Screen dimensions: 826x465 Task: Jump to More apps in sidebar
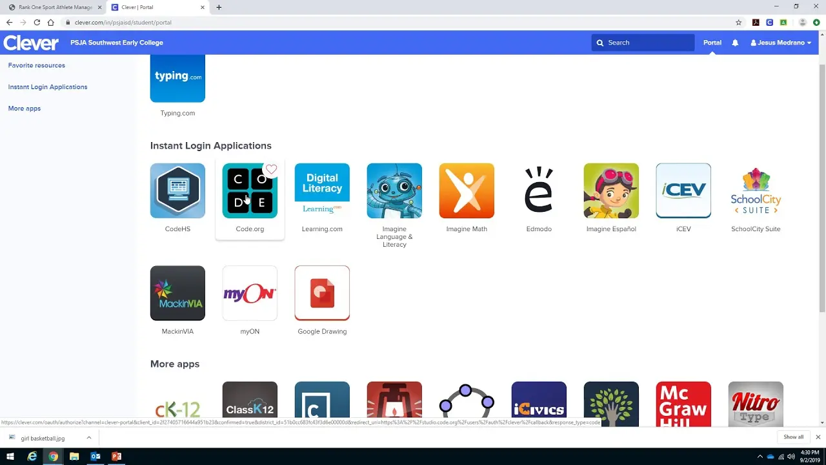[25, 108]
